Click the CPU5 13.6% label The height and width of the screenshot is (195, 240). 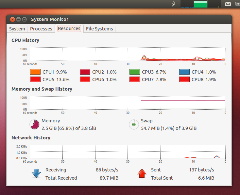(x=56, y=80)
